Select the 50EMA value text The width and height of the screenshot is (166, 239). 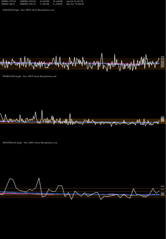point(8,4)
